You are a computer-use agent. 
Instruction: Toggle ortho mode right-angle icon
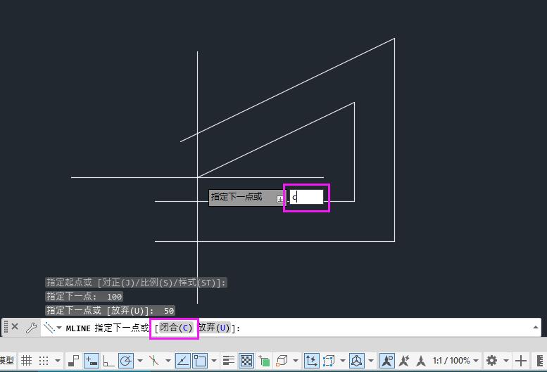tap(108, 361)
